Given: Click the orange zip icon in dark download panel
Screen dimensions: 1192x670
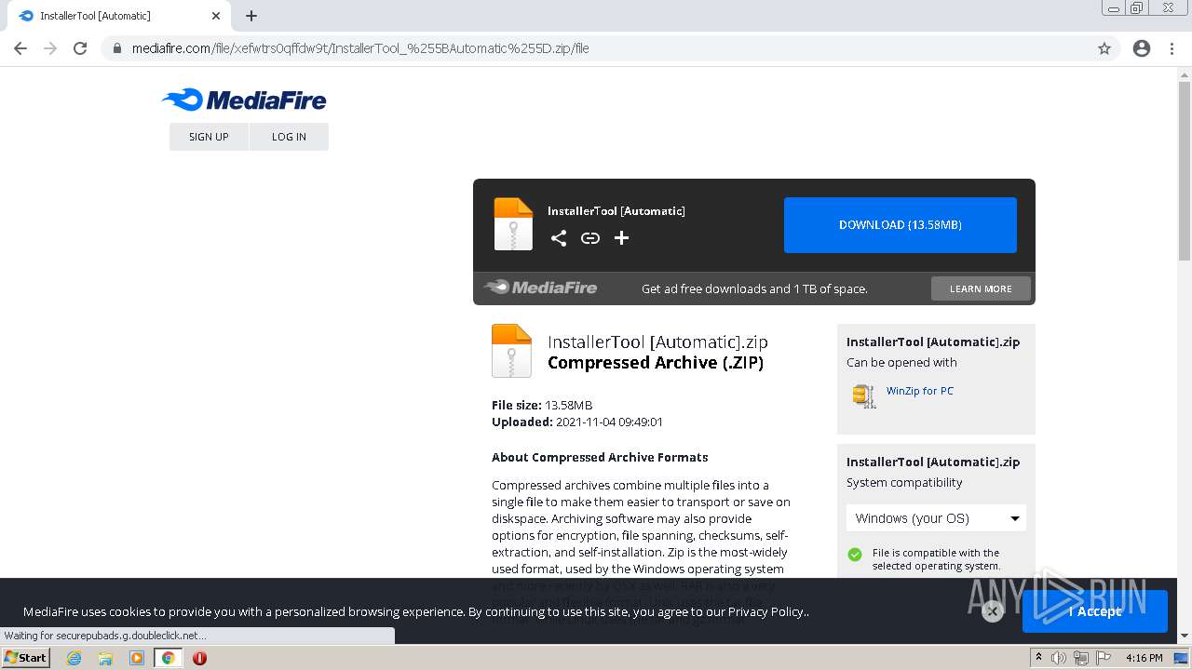Looking at the screenshot, I should pos(513,224).
